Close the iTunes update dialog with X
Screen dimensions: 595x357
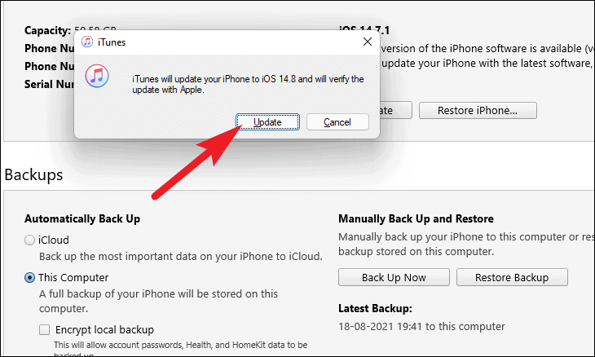[x=368, y=42]
